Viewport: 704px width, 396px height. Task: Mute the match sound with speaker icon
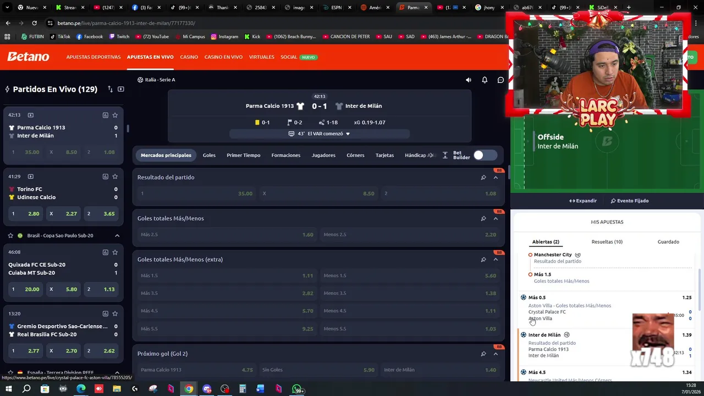click(x=469, y=80)
